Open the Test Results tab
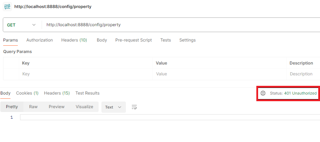This screenshot has width=320, height=142. [x=87, y=93]
